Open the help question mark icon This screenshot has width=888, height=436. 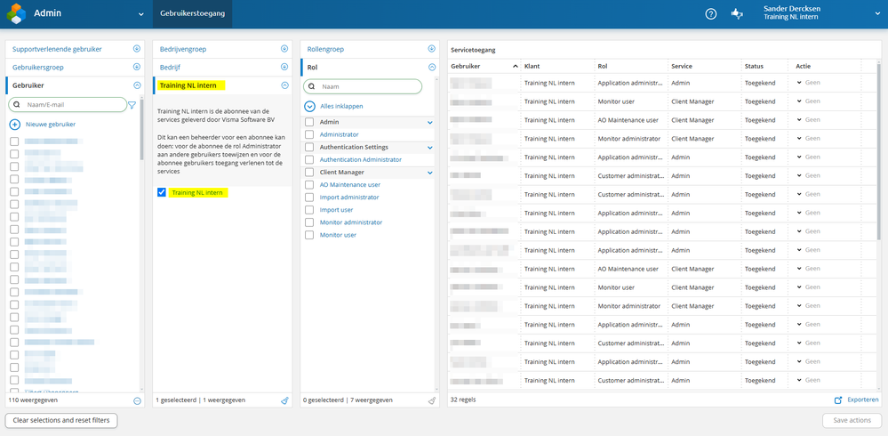pyautogui.click(x=711, y=14)
